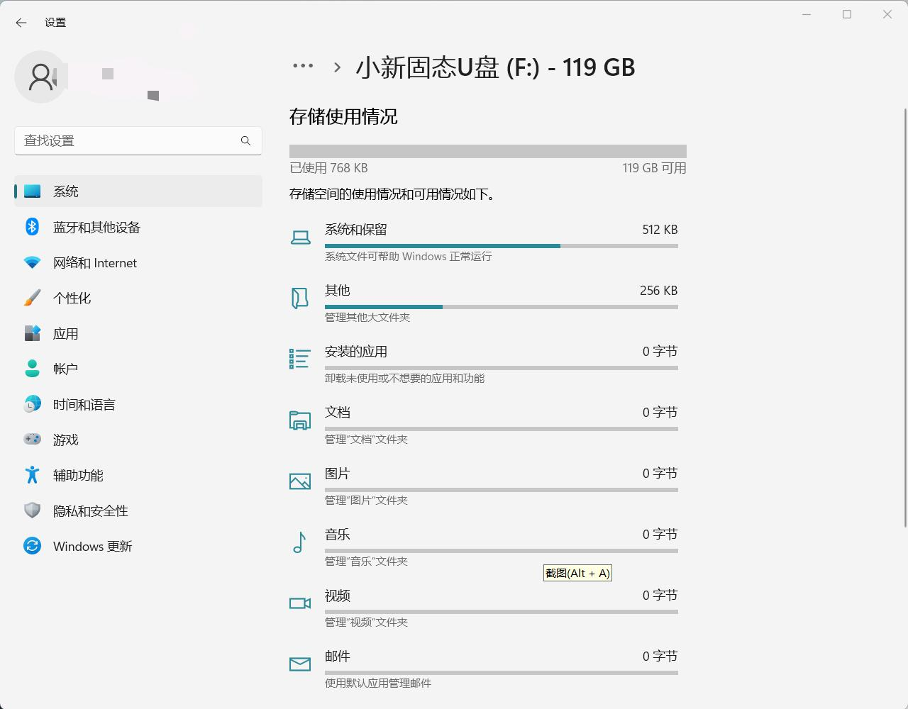Click the 隐私和安全性 shield icon
Viewport: 908px width, 709px height.
tap(33, 510)
